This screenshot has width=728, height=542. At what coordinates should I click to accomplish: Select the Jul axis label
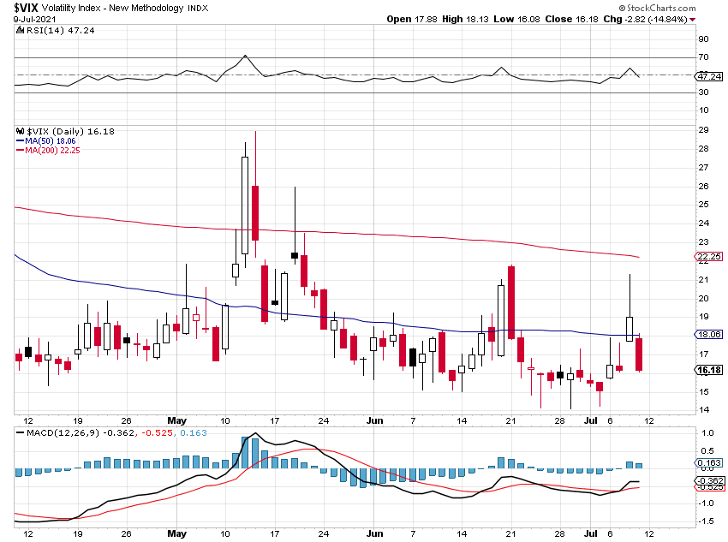click(588, 420)
